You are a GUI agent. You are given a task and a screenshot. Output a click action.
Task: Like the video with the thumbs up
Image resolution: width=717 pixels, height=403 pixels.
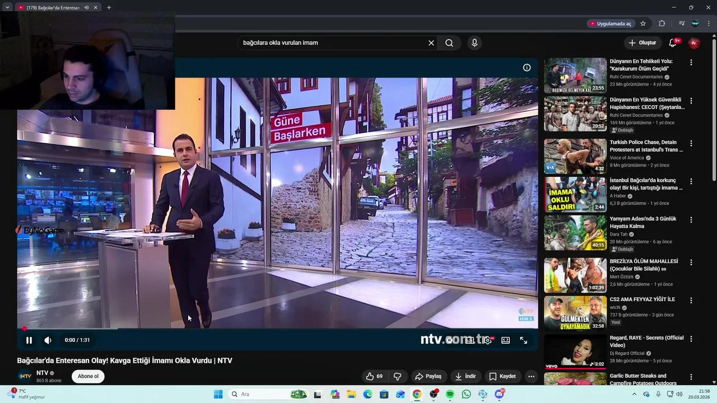pyautogui.click(x=374, y=376)
